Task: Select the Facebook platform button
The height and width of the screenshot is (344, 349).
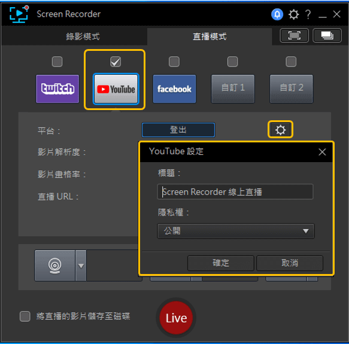Action: click(174, 89)
